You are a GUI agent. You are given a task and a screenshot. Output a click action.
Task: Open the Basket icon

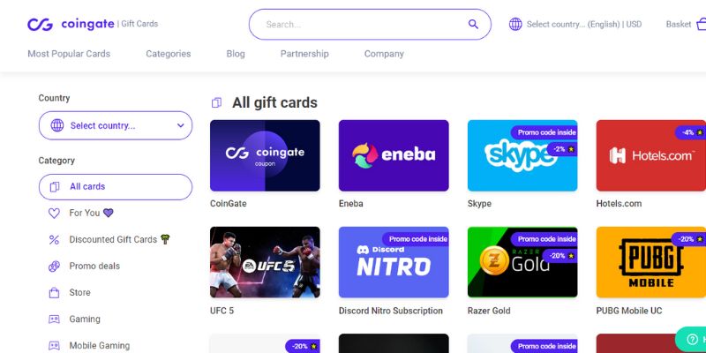pyautogui.click(x=701, y=24)
